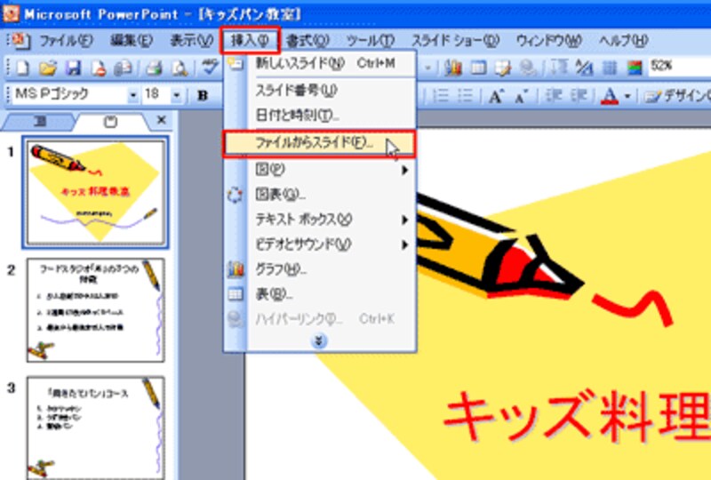The width and height of the screenshot is (711, 480).
Task: Open the ファイル (File) menu
Action: tap(66, 41)
